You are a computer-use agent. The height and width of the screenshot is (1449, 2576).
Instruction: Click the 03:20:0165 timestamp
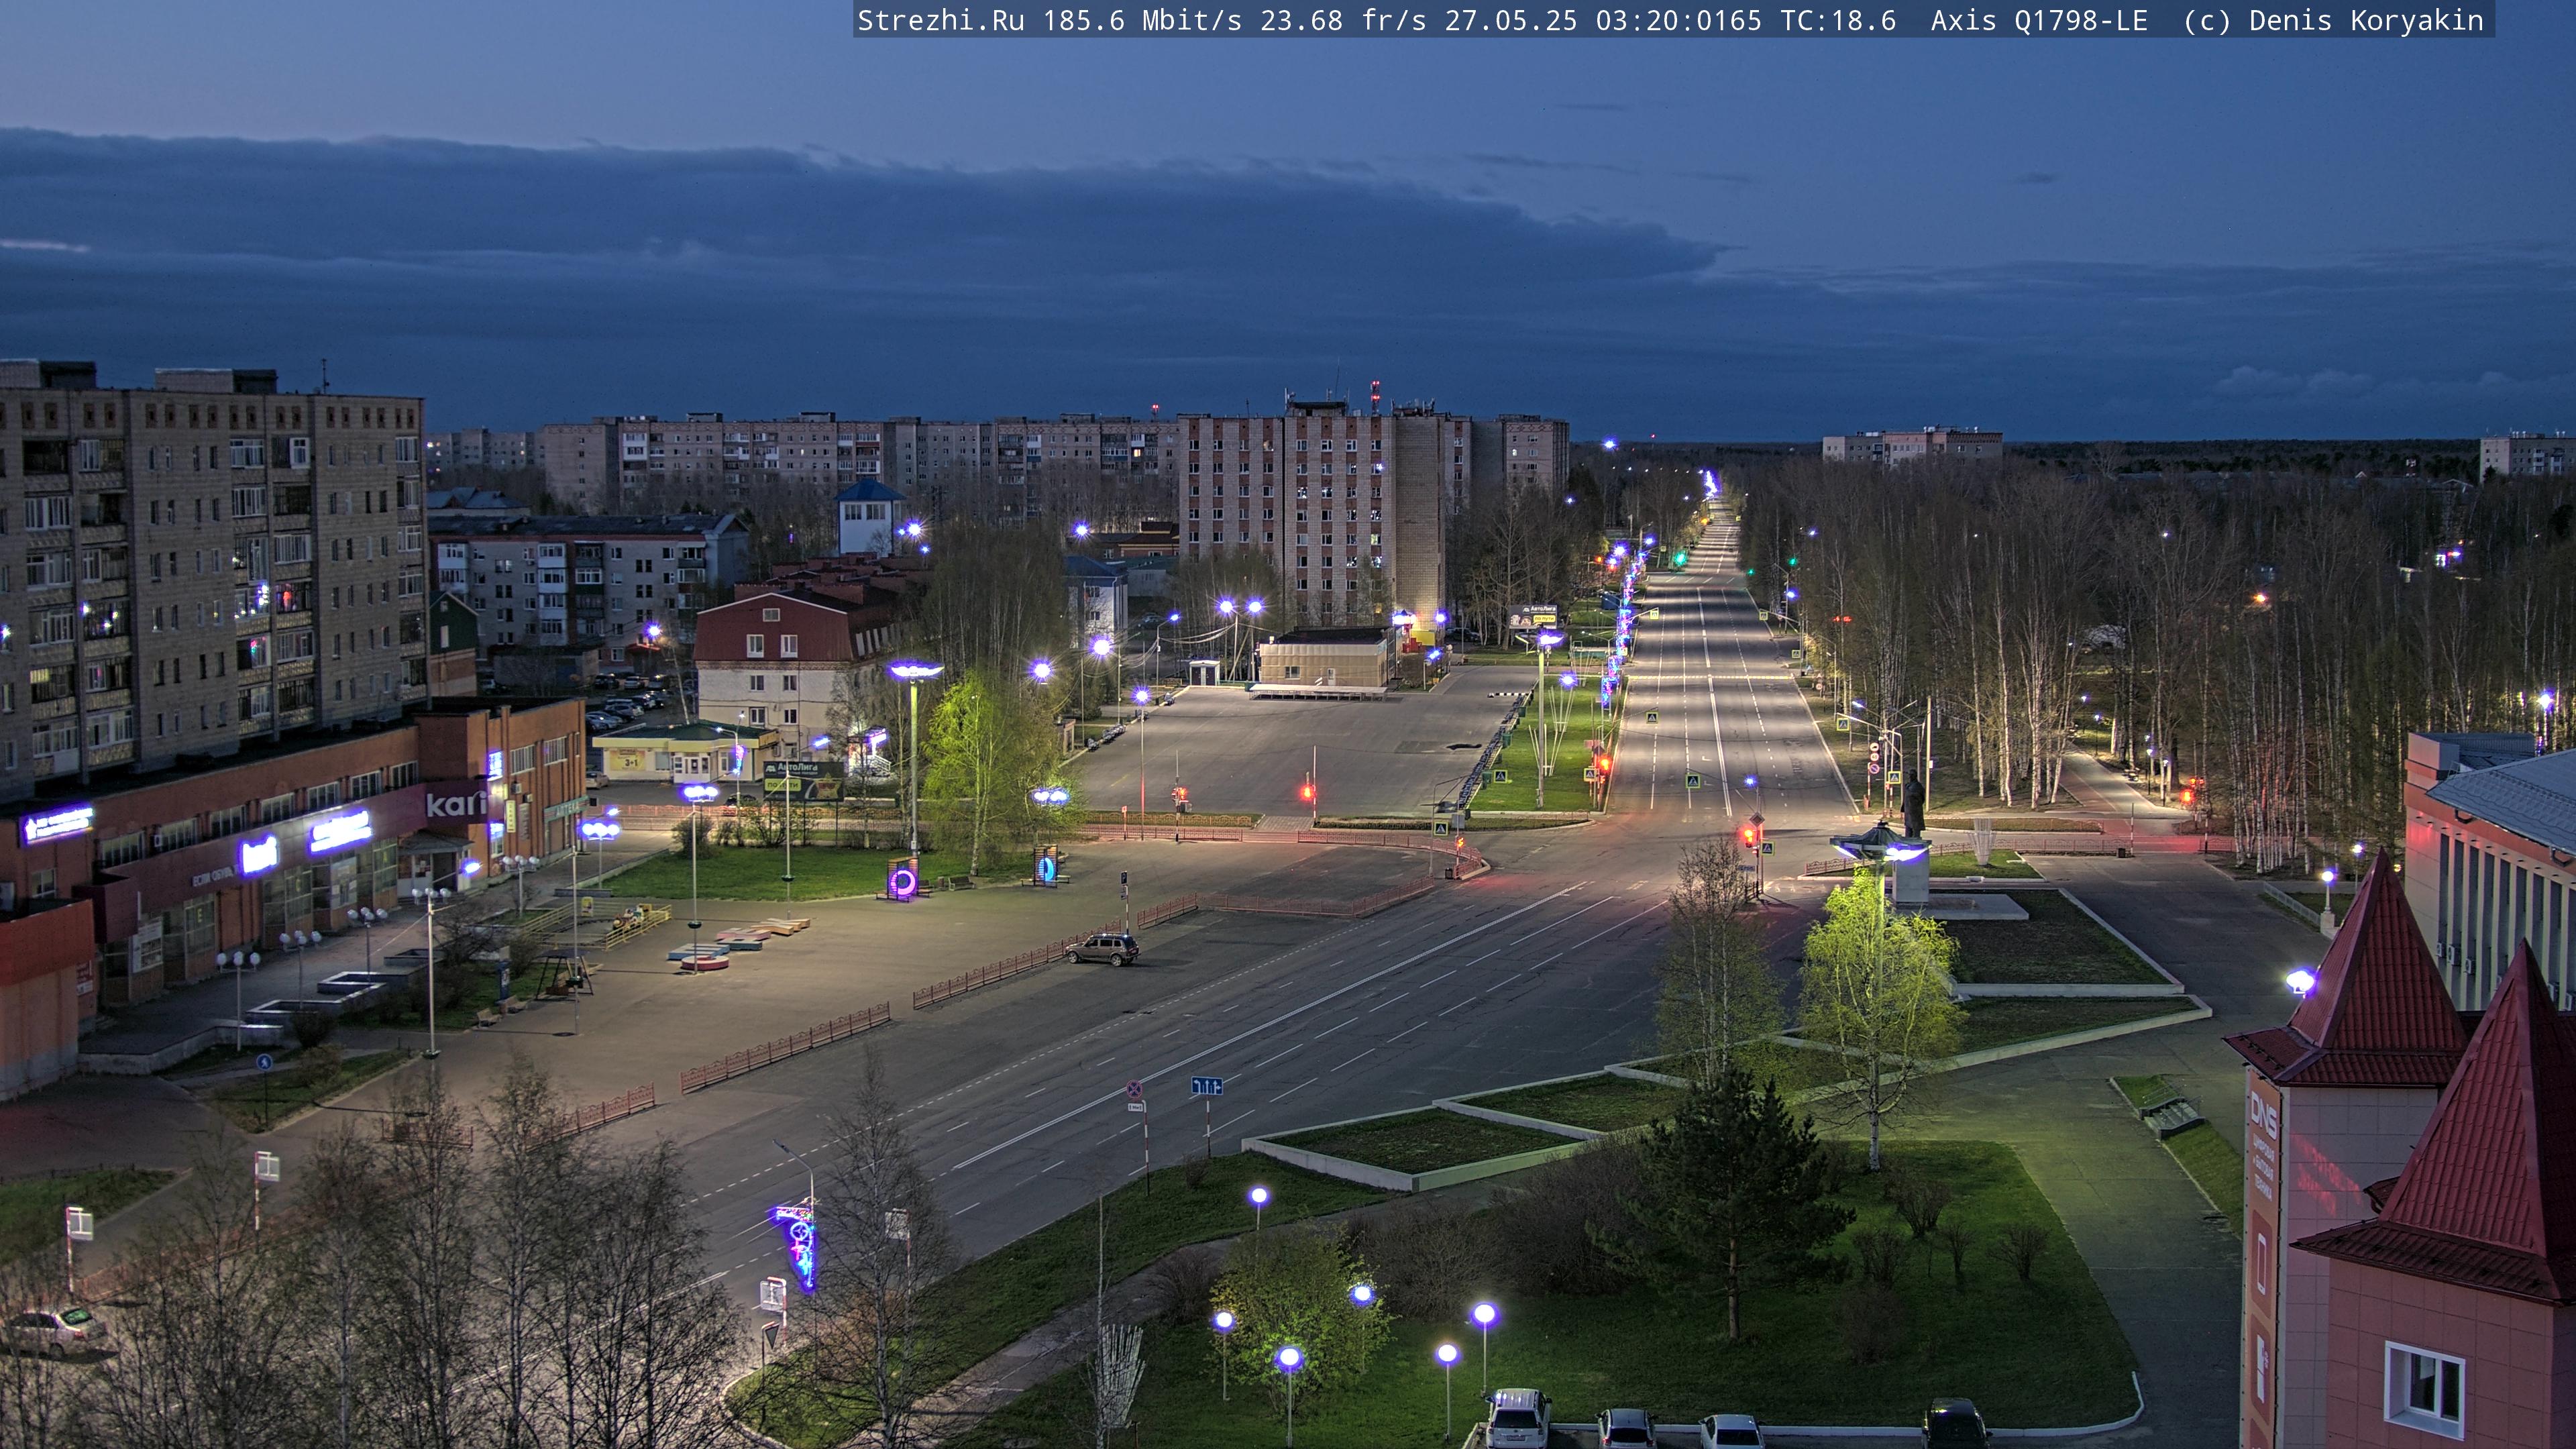click(1678, 20)
